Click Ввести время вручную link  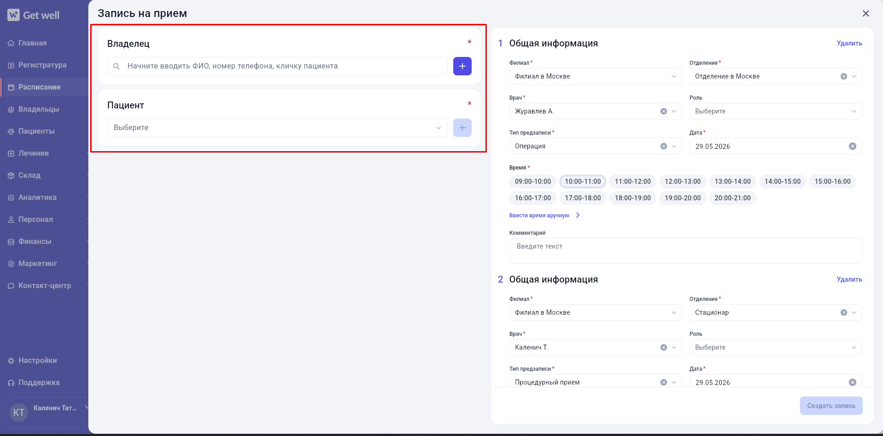pyautogui.click(x=539, y=215)
